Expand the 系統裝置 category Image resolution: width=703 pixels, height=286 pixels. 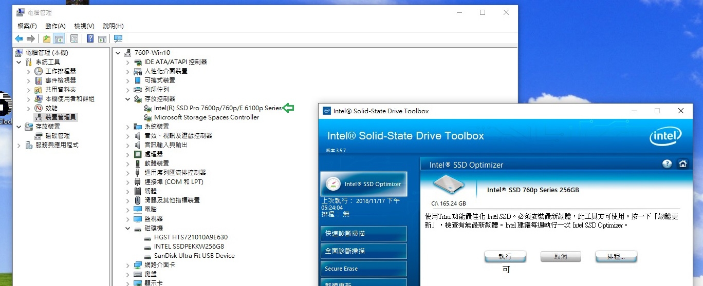point(128,127)
